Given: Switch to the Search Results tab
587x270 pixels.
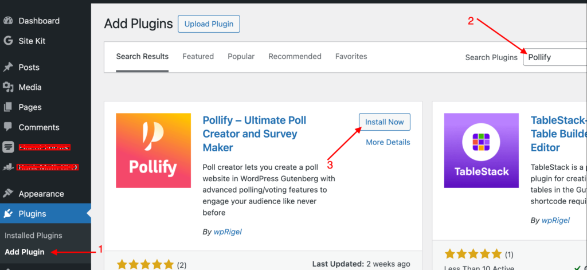Looking at the screenshot, I should click(x=142, y=57).
